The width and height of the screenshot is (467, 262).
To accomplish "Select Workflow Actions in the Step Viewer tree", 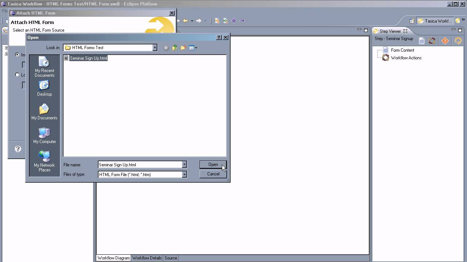I will click(x=406, y=58).
